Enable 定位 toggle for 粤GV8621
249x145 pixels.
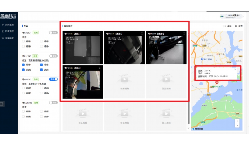click(53, 33)
